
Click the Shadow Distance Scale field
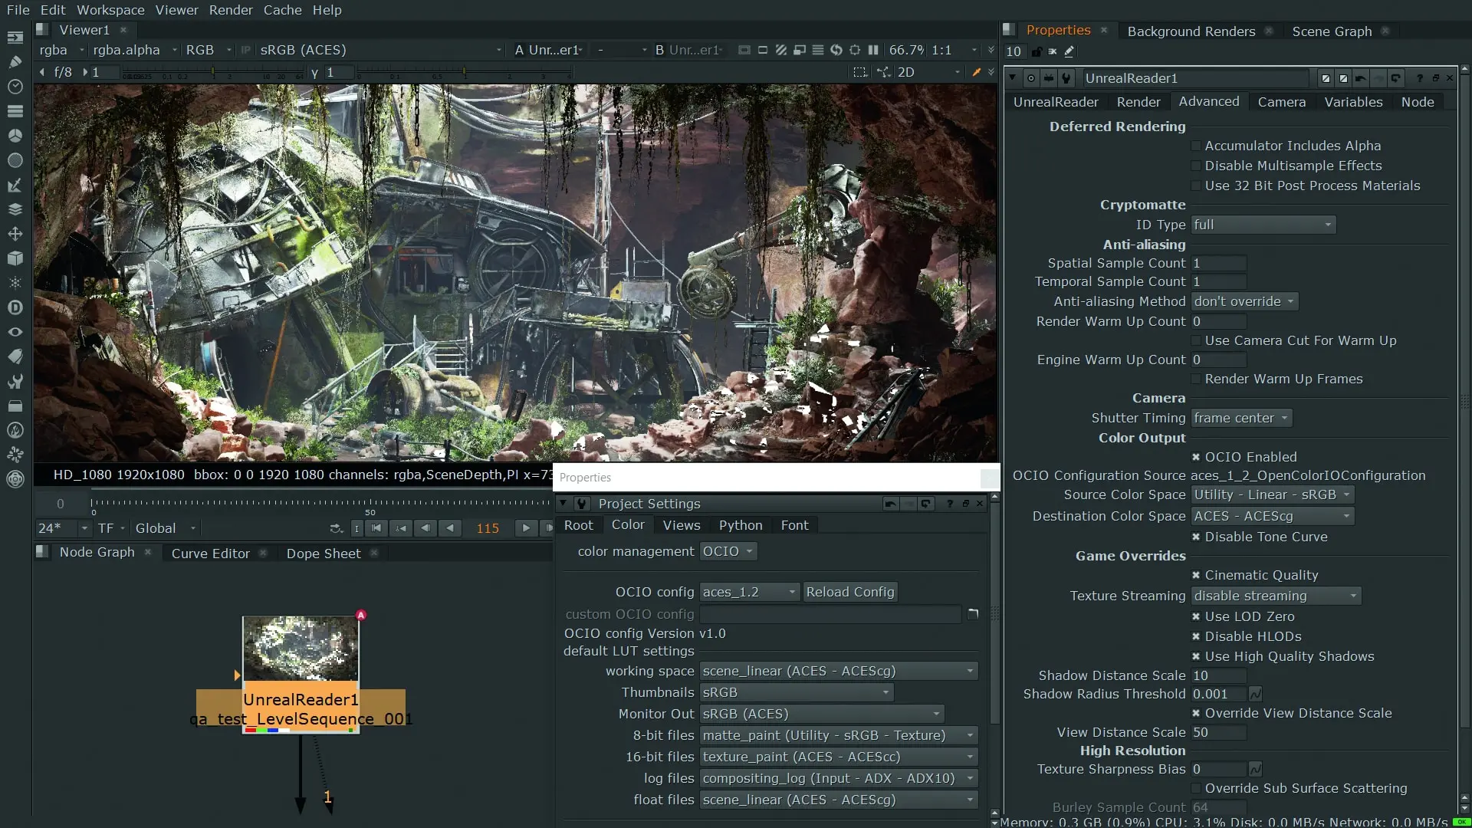point(1218,675)
